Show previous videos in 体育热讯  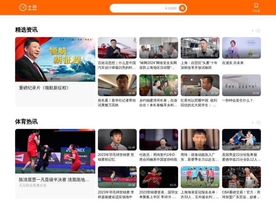[252, 122]
